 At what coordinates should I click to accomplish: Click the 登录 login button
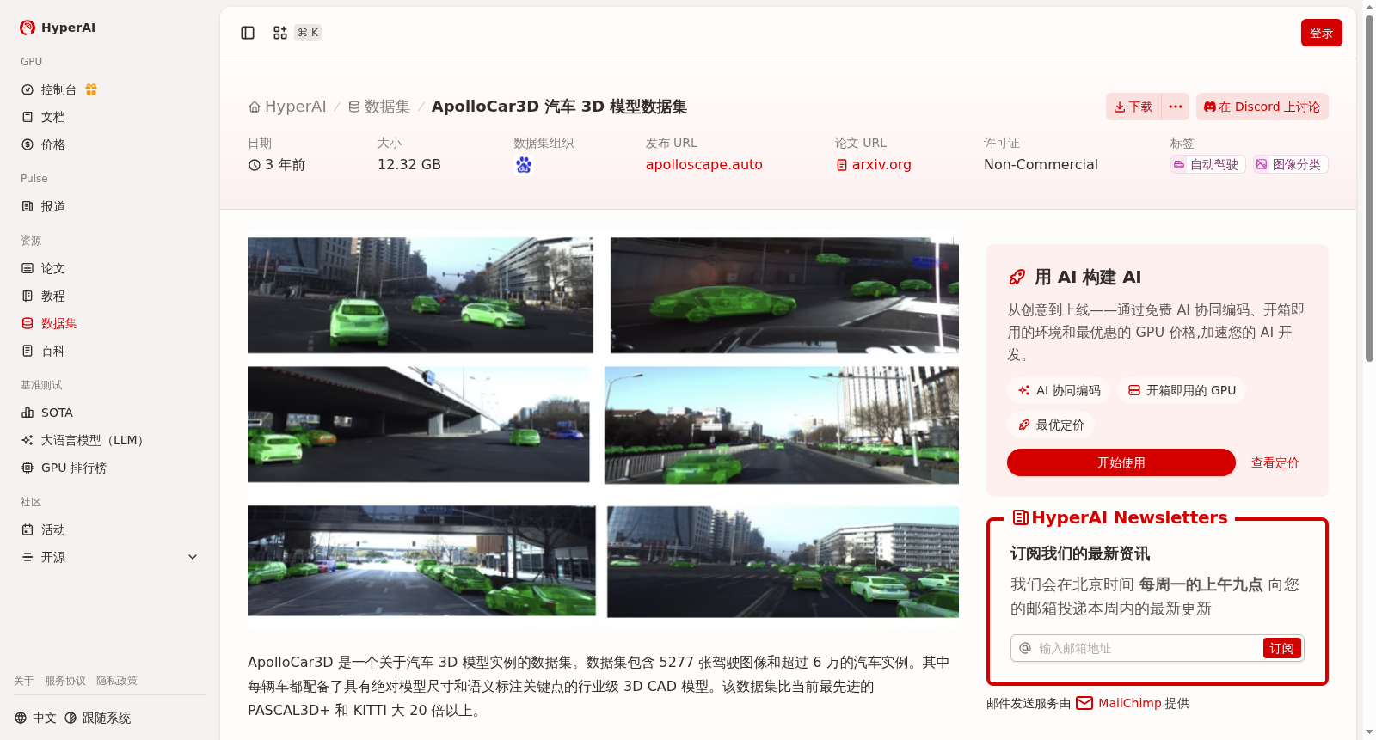point(1321,33)
